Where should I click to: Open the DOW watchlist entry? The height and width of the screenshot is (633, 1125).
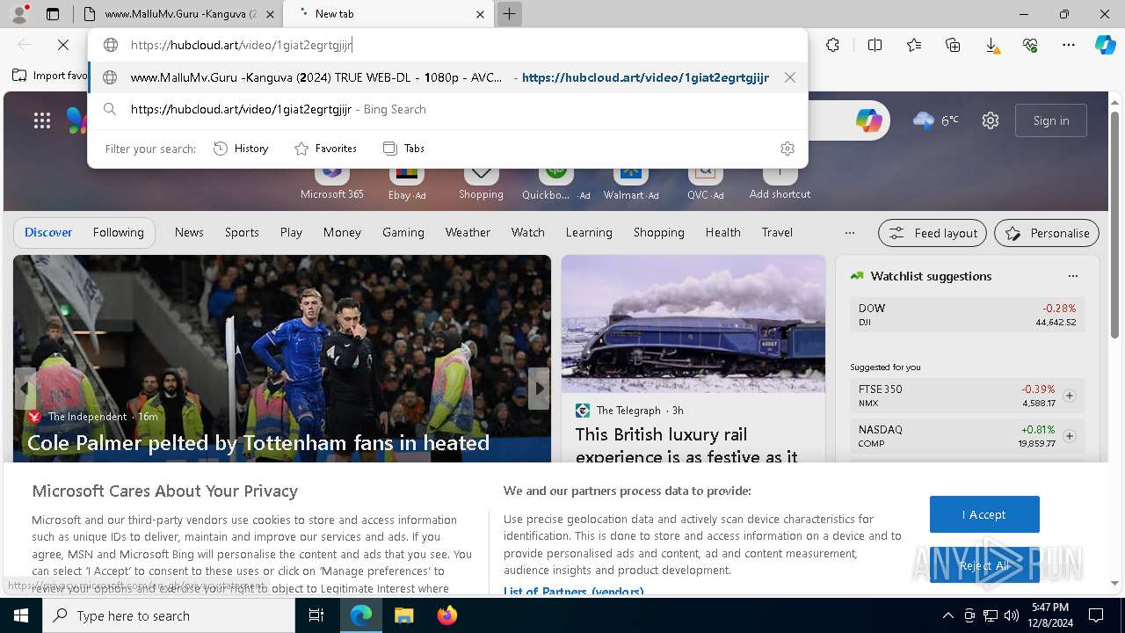click(x=967, y=314)
